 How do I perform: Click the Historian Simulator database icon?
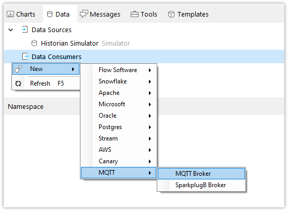34,44
